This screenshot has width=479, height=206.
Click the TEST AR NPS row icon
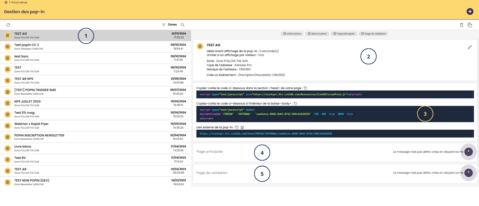point(7,81)
